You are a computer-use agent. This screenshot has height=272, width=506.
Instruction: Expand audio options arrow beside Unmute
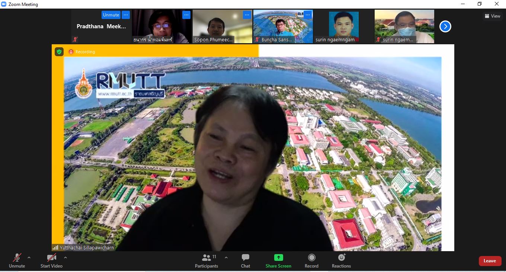click(x=29, y=257)
